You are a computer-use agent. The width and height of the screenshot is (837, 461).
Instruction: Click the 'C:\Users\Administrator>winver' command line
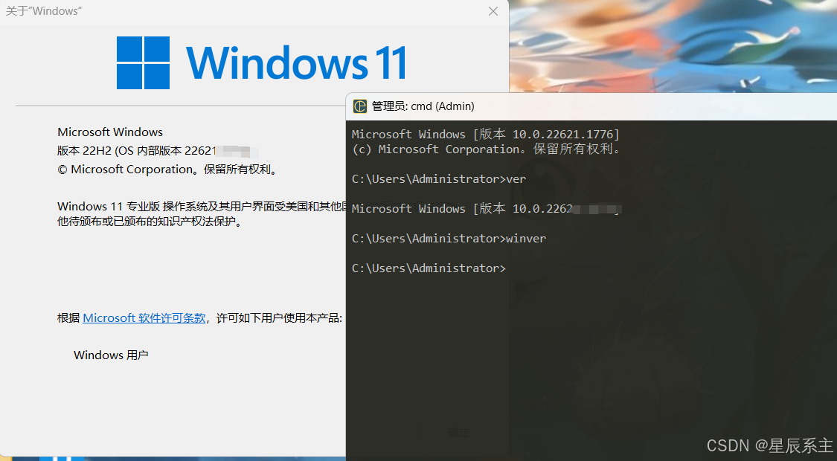(449, 239)
